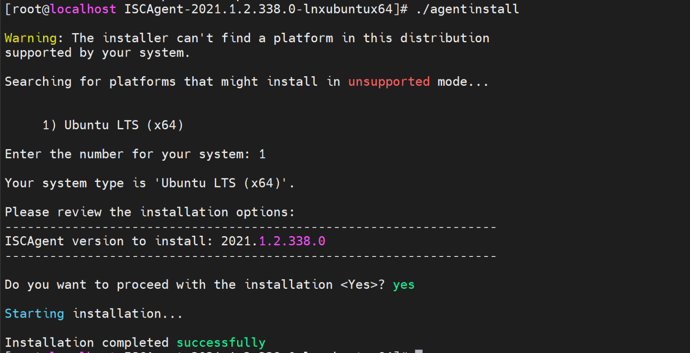
Task: Click the lower dashed separator line
Action: tap(250, 256)
